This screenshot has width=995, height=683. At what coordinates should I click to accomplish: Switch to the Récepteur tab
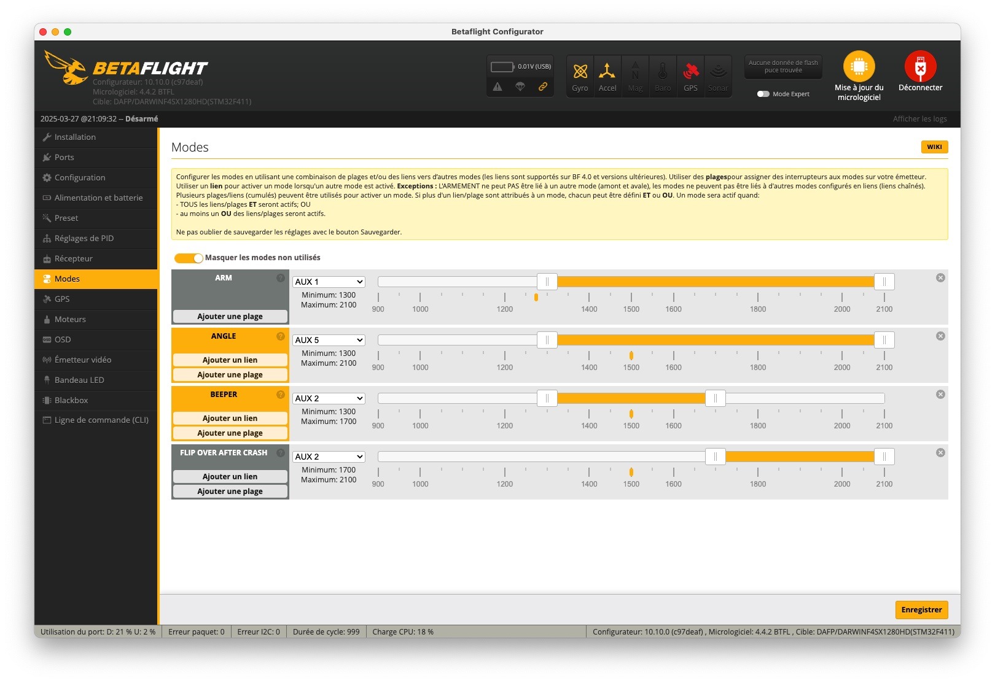[x=96, y=259]
